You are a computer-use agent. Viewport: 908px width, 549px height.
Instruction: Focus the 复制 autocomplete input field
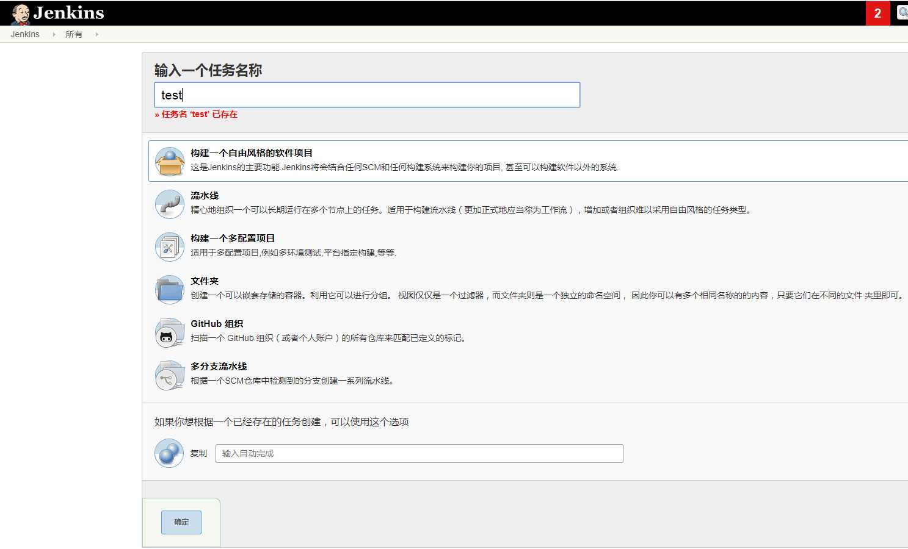tap(419, 454)
